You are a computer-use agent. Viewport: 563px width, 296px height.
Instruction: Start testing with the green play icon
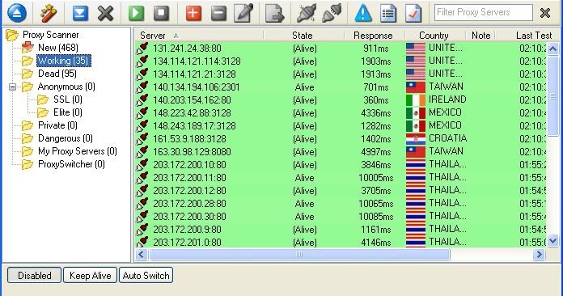(137, 13)
